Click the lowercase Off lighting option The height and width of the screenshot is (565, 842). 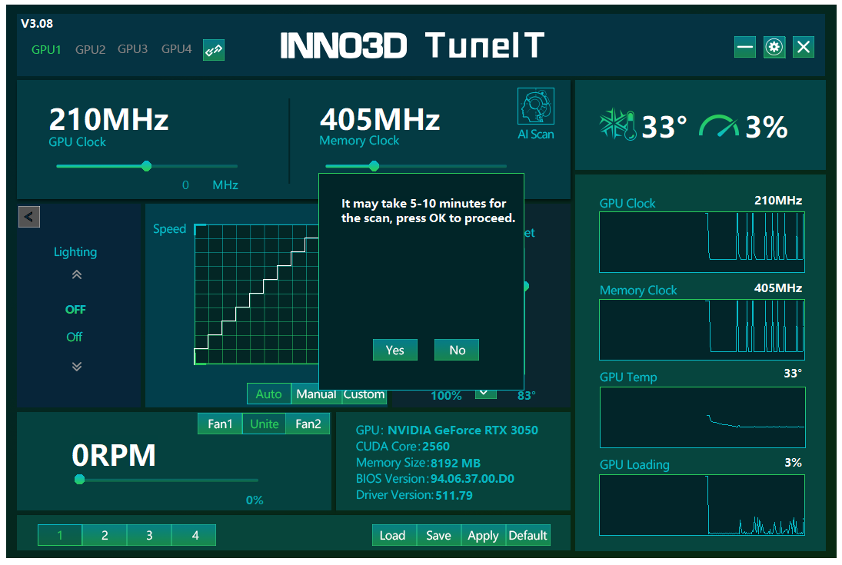click(74, 337)
